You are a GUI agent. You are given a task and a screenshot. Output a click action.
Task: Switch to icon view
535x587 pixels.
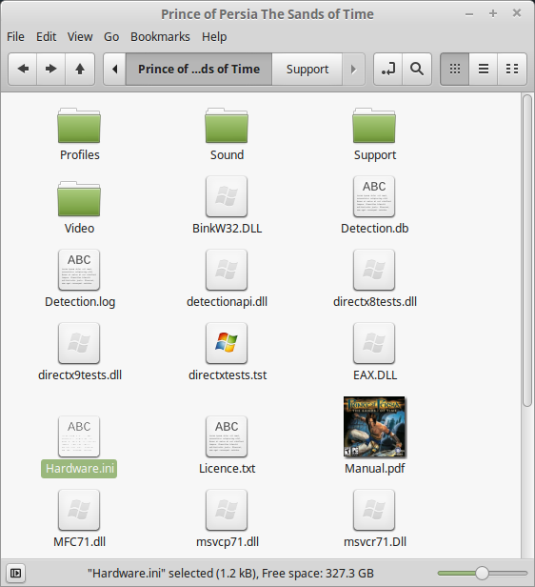click(455, 69)
